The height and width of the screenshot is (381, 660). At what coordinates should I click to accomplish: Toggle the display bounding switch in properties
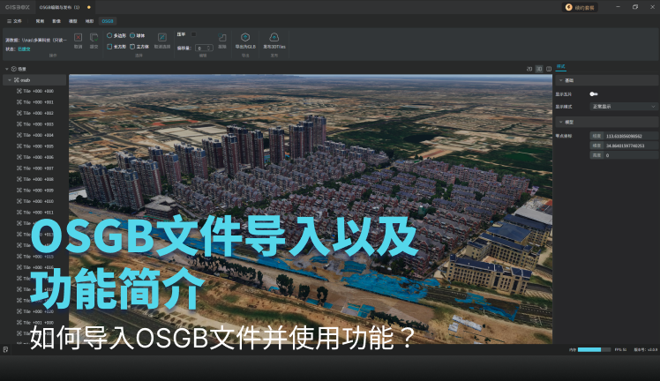coord(594,93)
